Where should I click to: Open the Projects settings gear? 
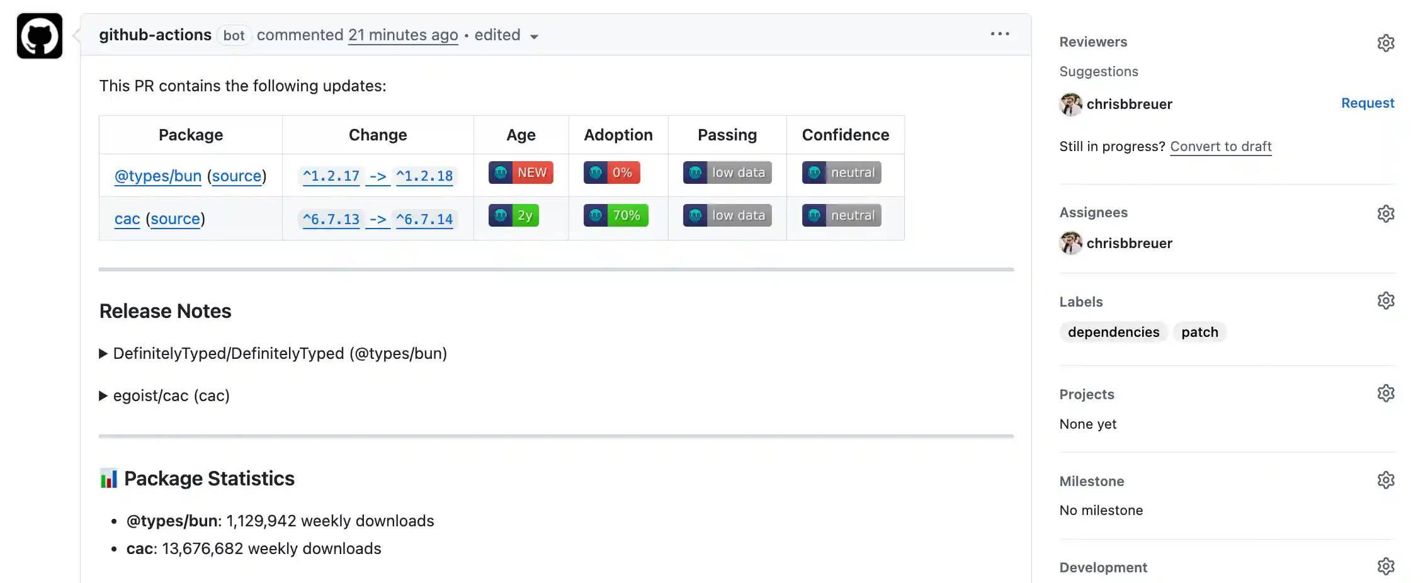point(1386,392)
